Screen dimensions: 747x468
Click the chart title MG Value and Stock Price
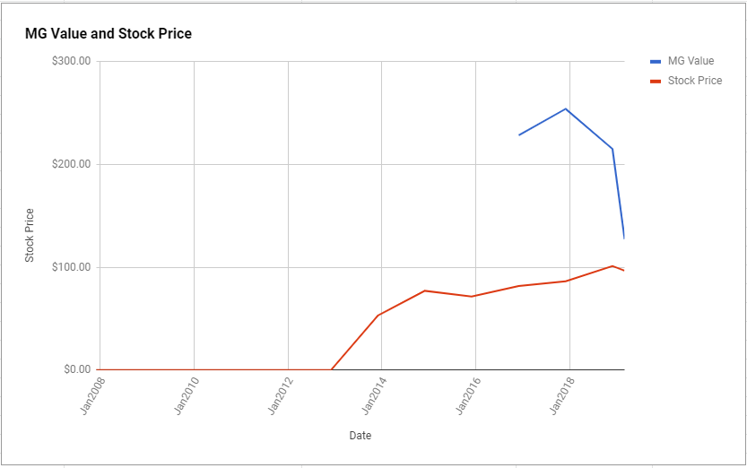coord(109,34)
